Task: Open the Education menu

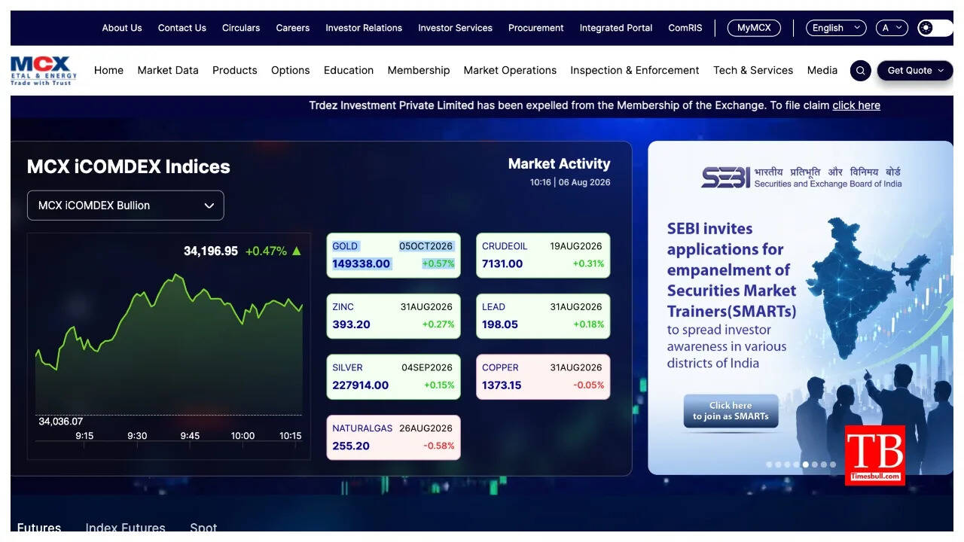Action: (349, 70)
